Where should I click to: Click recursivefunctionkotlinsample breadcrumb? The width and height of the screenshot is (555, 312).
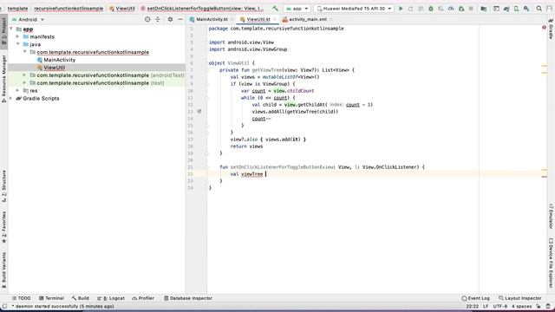(x=69, y=8)
